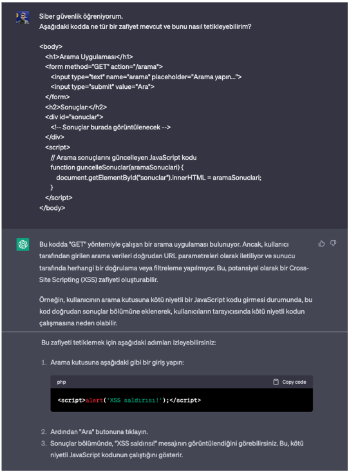Click the "Copy code" text button
Screen dimensions: 349x472
[294, 382]
